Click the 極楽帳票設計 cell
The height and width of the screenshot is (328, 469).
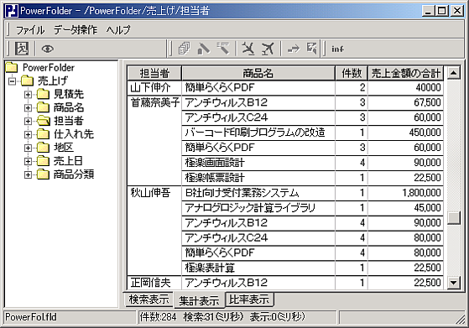pyautogui.click(x=258, y=178)
